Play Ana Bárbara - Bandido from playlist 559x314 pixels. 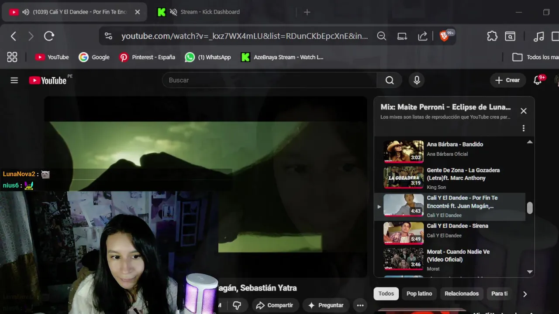pyautogui.click(x=454, y=151)
